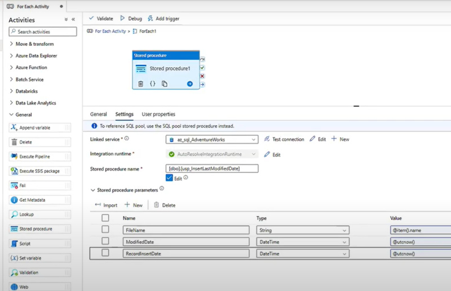Tick the checkbox for the FileName parameter row

pyautogui.click(x=105, y=230)
